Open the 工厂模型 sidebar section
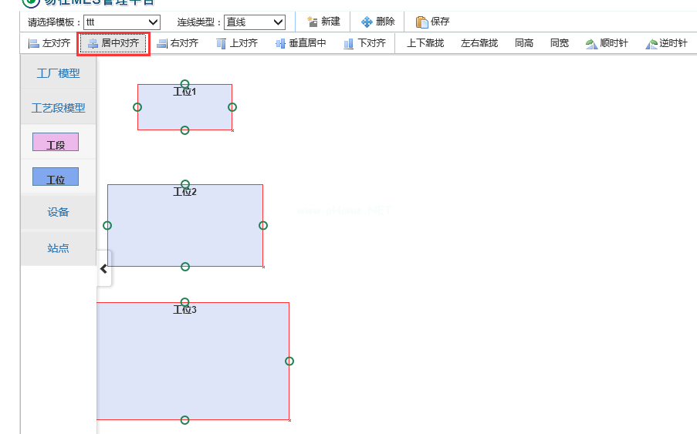This screenshot has height=434, width=697. (59, 74)
